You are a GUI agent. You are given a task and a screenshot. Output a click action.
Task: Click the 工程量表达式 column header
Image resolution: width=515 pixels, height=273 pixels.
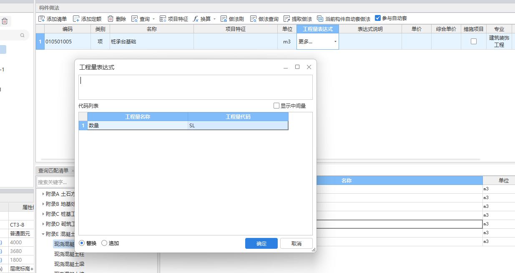pyautogui.click(x=318, y=29)
